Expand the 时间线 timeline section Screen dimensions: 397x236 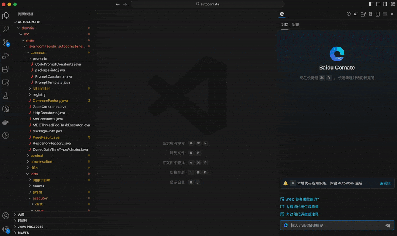coord(22,221)
